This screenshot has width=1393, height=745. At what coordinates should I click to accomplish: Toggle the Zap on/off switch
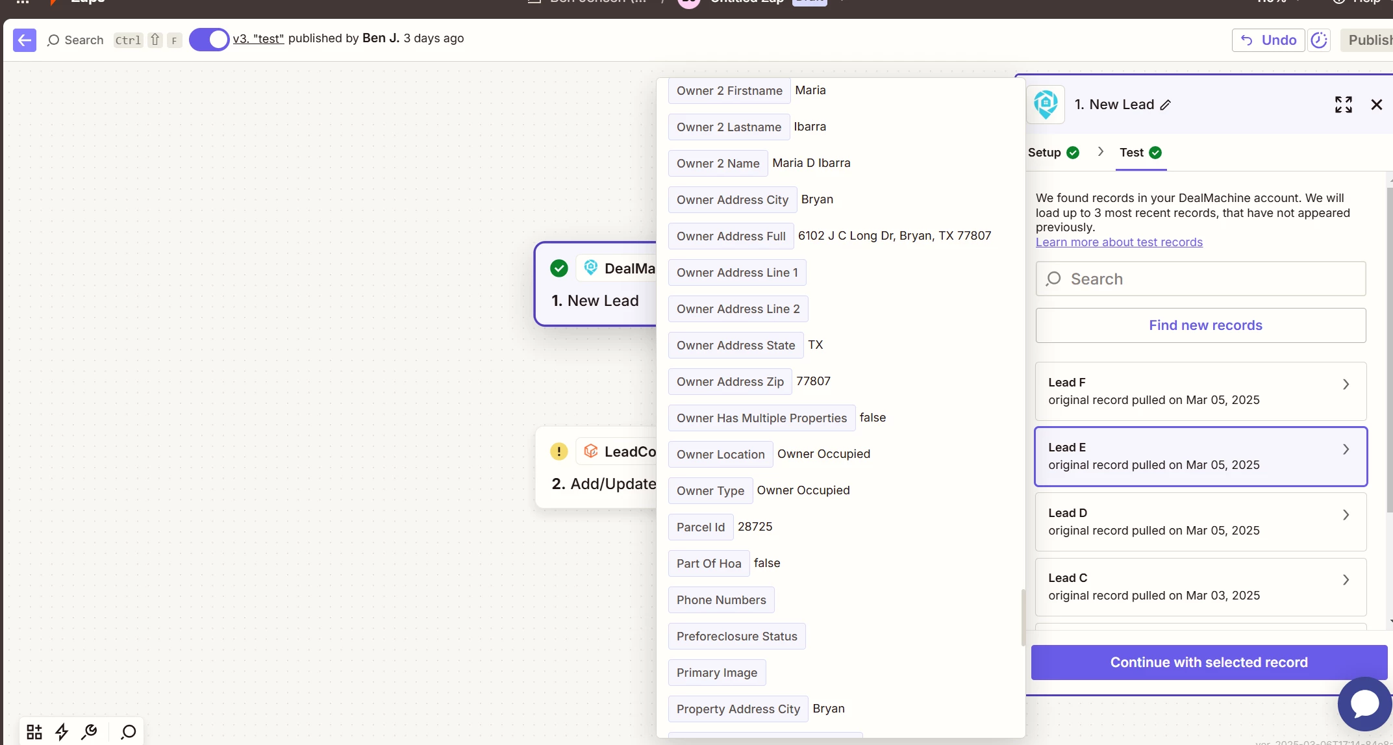click(x=209, y=40)
